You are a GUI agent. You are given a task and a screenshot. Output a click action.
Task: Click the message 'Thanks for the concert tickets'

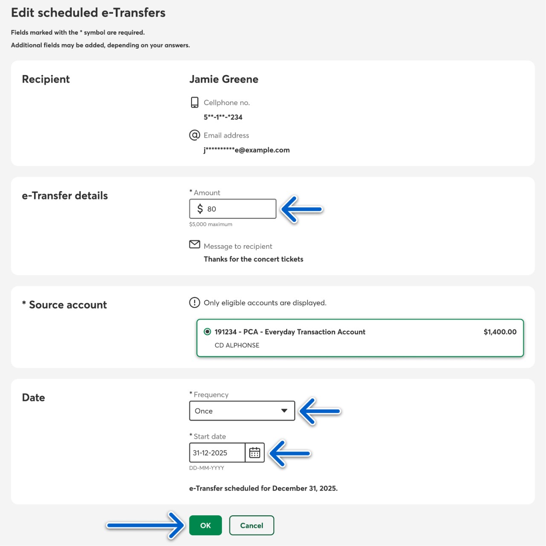253,259
